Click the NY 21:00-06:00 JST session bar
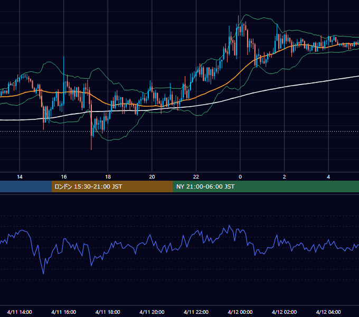359x317 pixels. [x=266, y=187]
